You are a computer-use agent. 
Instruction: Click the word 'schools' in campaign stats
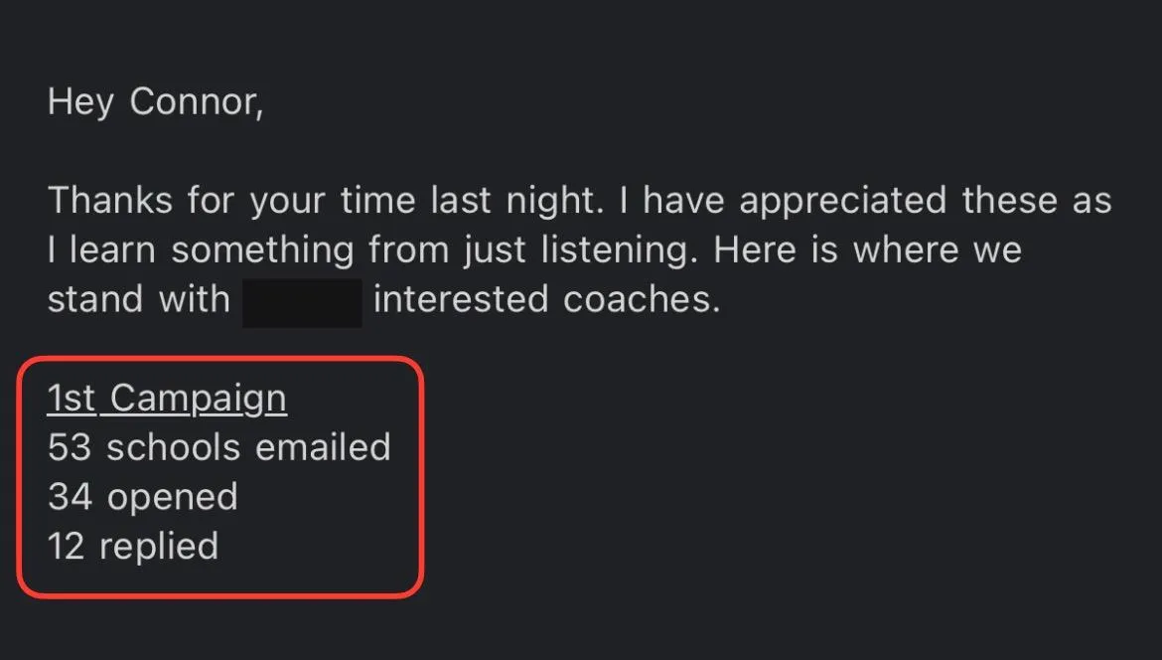coord(174,447)
